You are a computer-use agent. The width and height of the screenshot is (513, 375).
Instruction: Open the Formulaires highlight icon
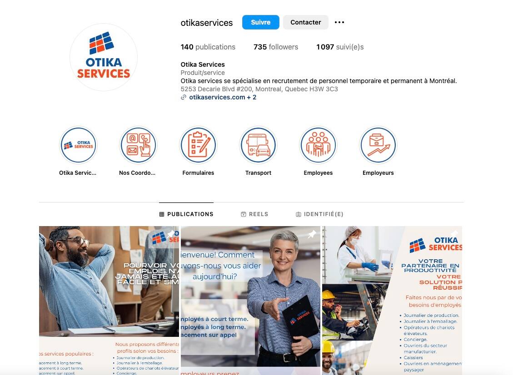point(198,145)
